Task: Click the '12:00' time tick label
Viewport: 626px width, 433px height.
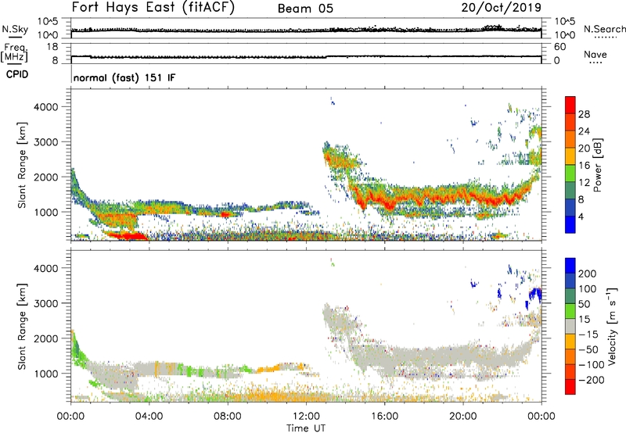Action: 306,417
